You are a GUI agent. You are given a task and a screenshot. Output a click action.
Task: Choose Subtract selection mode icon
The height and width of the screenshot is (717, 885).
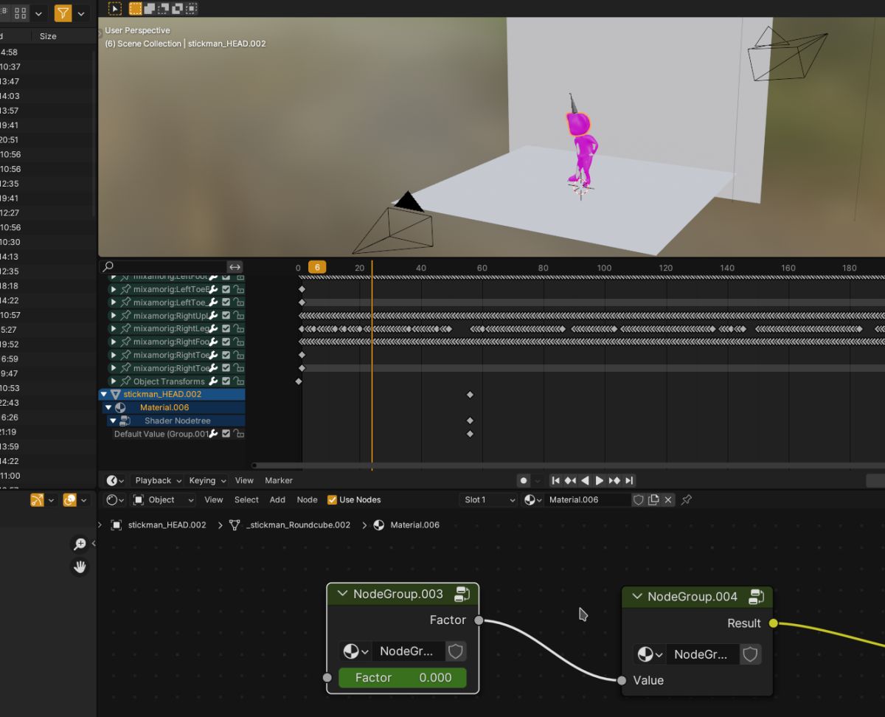point(164,8)
